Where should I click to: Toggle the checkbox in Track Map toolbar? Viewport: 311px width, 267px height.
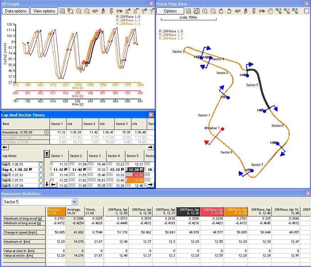click(x=306, y=11)
